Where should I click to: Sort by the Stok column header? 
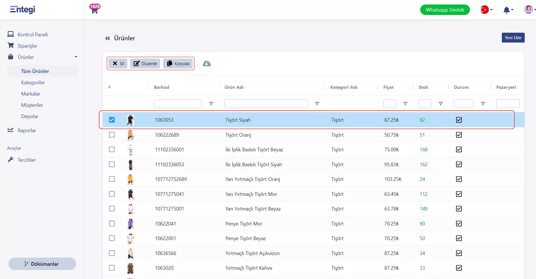(423, 87)
